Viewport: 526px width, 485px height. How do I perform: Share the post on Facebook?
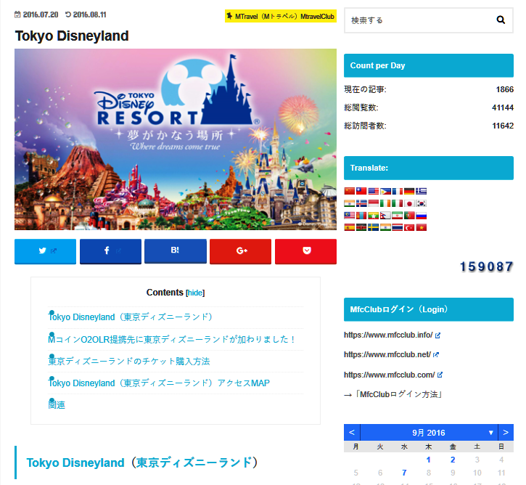pyautogui.click(x=110, y=251)
